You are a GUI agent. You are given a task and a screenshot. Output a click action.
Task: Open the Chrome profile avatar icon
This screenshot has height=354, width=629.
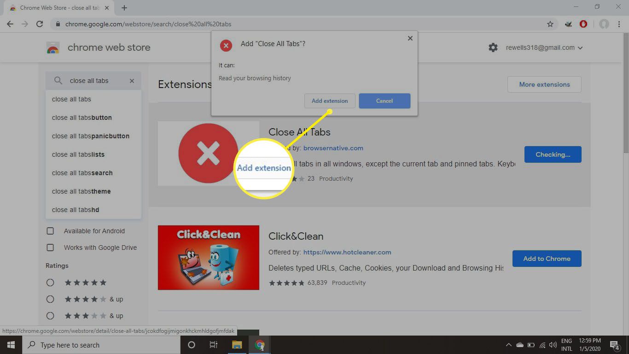604,24
